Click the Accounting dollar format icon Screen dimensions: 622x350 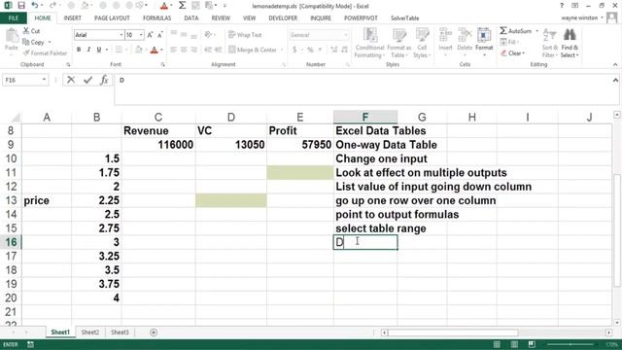click(x=294, y=50)
